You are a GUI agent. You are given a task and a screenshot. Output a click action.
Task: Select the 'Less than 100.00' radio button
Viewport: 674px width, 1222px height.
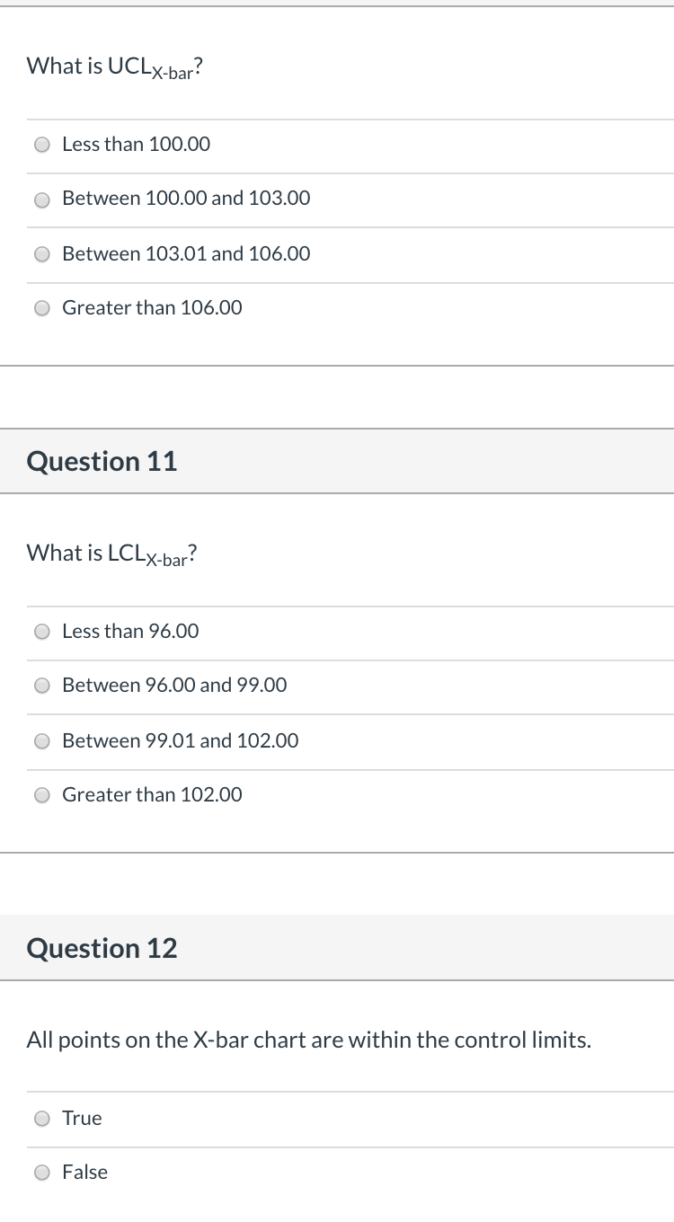41,144
